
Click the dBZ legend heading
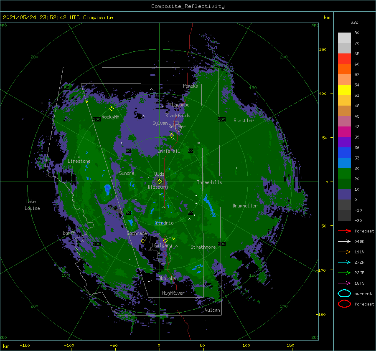pos(354,22)
